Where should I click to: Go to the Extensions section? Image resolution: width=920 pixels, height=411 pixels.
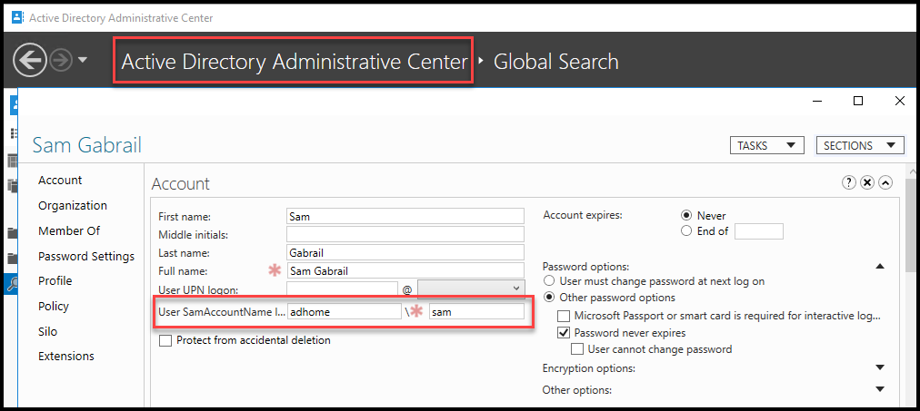66,356
